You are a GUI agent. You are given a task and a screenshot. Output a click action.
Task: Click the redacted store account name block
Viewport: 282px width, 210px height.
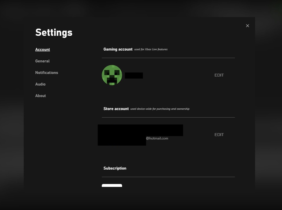pos(140,130)
